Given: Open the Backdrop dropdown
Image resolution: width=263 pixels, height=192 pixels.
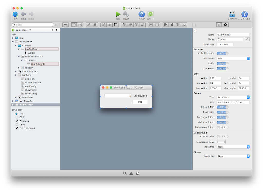Looking at the screenshot, I should (x=233, y=147).
